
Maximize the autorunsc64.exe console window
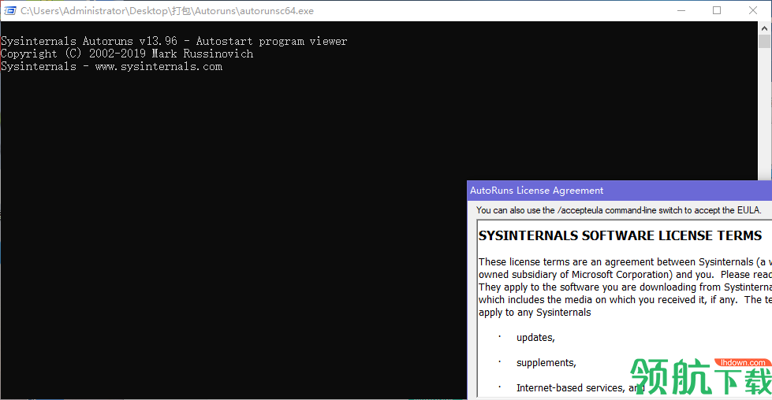click(717, 10)
